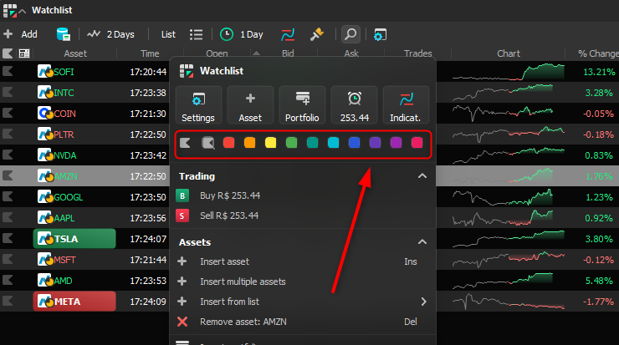This screenshot has height=345, width=619.
Task: Click the Add asset plus button
Action: 20,34
